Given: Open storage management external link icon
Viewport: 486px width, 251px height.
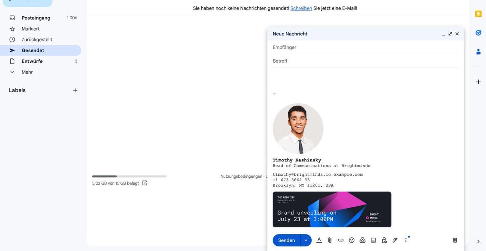Looking at the screenshot, I should tap(145, 183).
